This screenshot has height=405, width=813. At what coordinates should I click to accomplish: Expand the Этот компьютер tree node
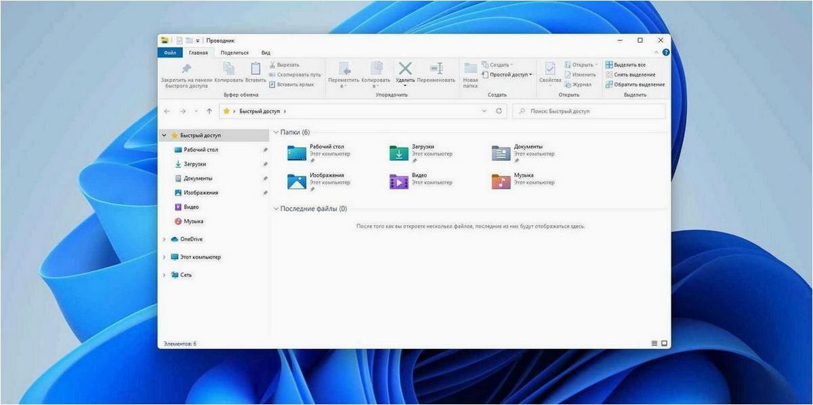pyautogui.click(x=164, y=257)
